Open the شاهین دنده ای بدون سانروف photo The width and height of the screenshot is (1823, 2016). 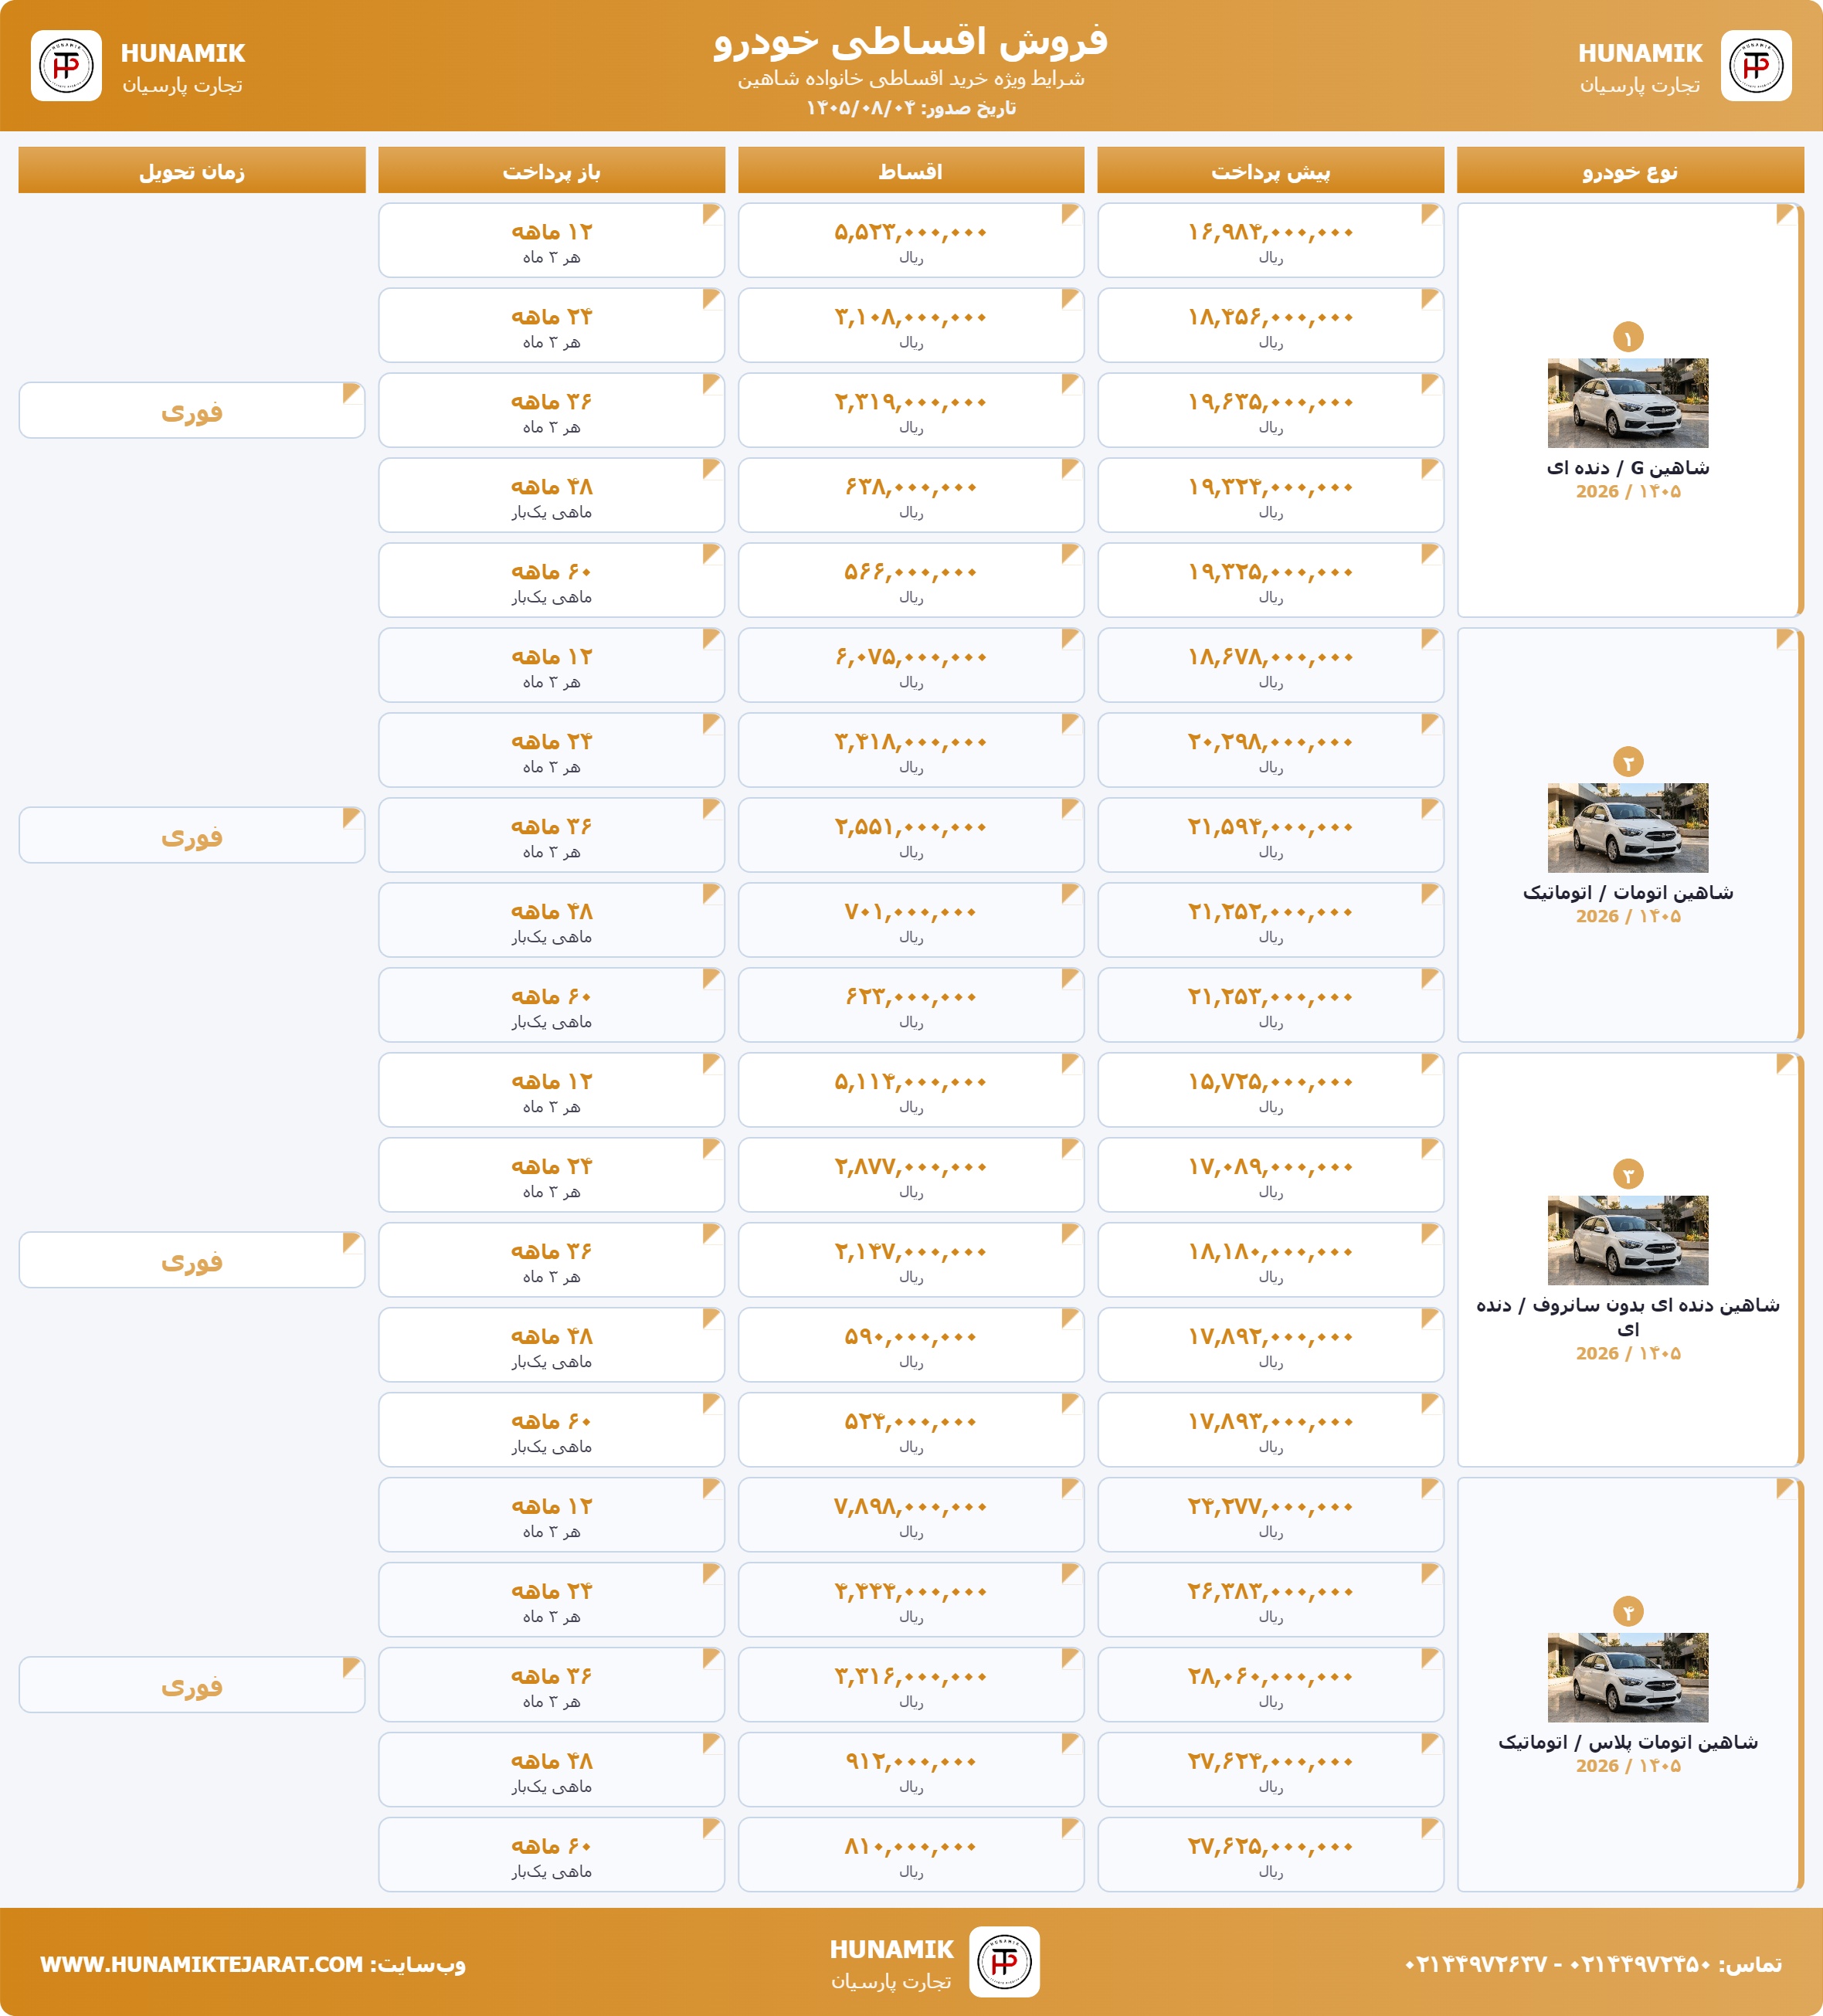[x=1628, y=1240]
